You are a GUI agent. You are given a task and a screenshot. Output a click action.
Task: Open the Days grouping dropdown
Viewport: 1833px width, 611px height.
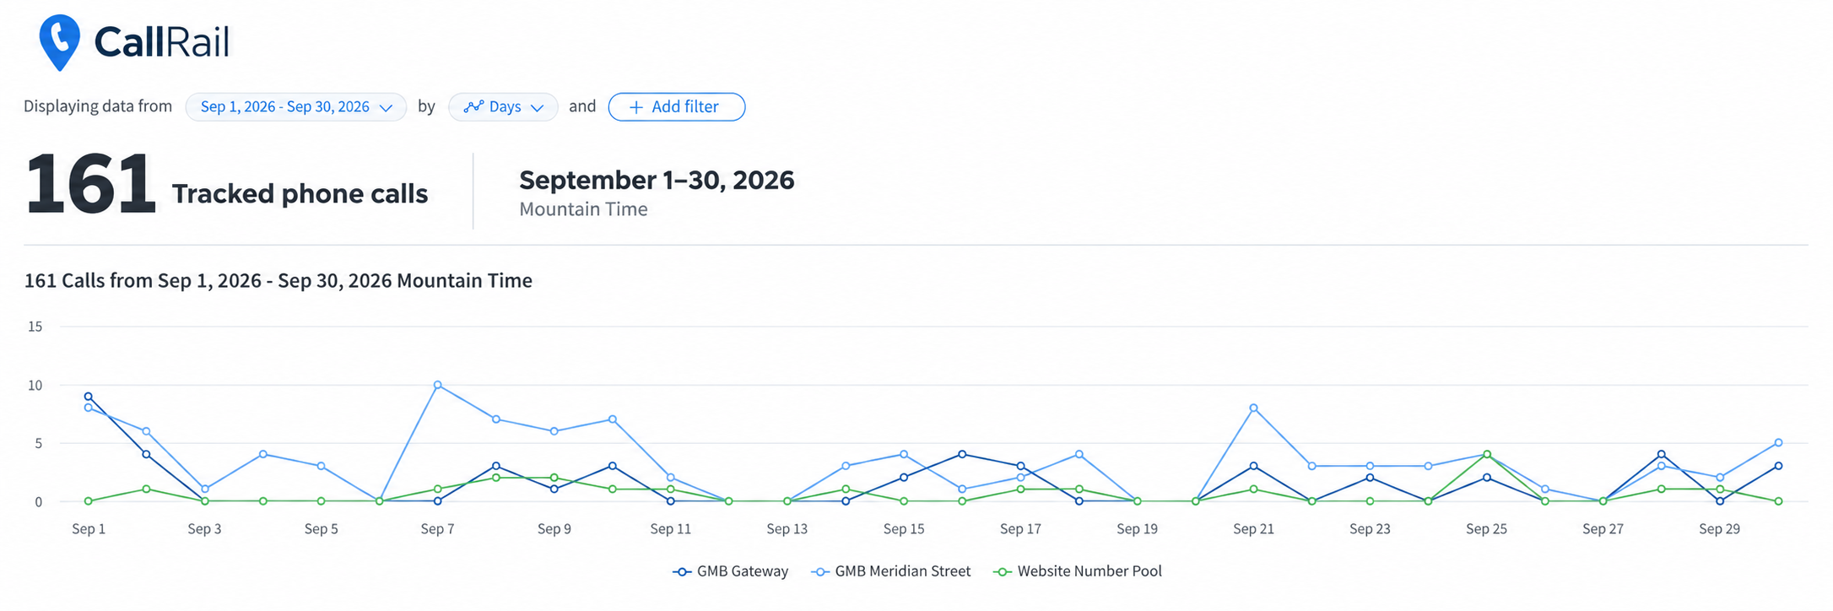[x=503, y=107]
